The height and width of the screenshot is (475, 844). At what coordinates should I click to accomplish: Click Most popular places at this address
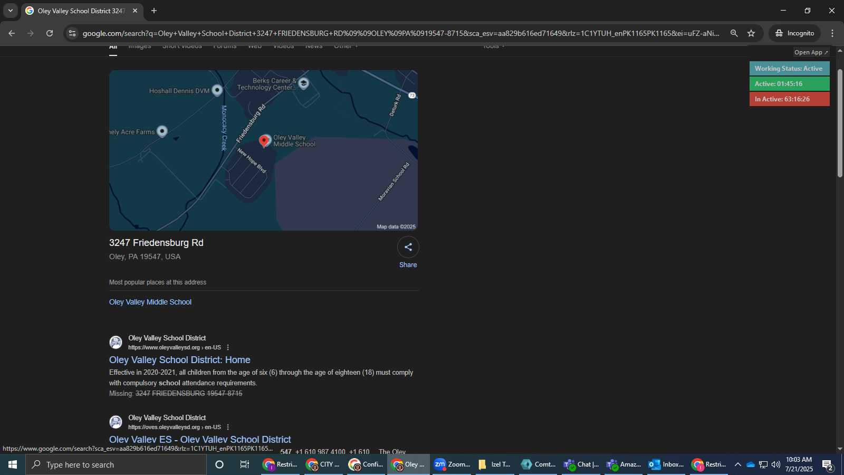tap(158, 282)
